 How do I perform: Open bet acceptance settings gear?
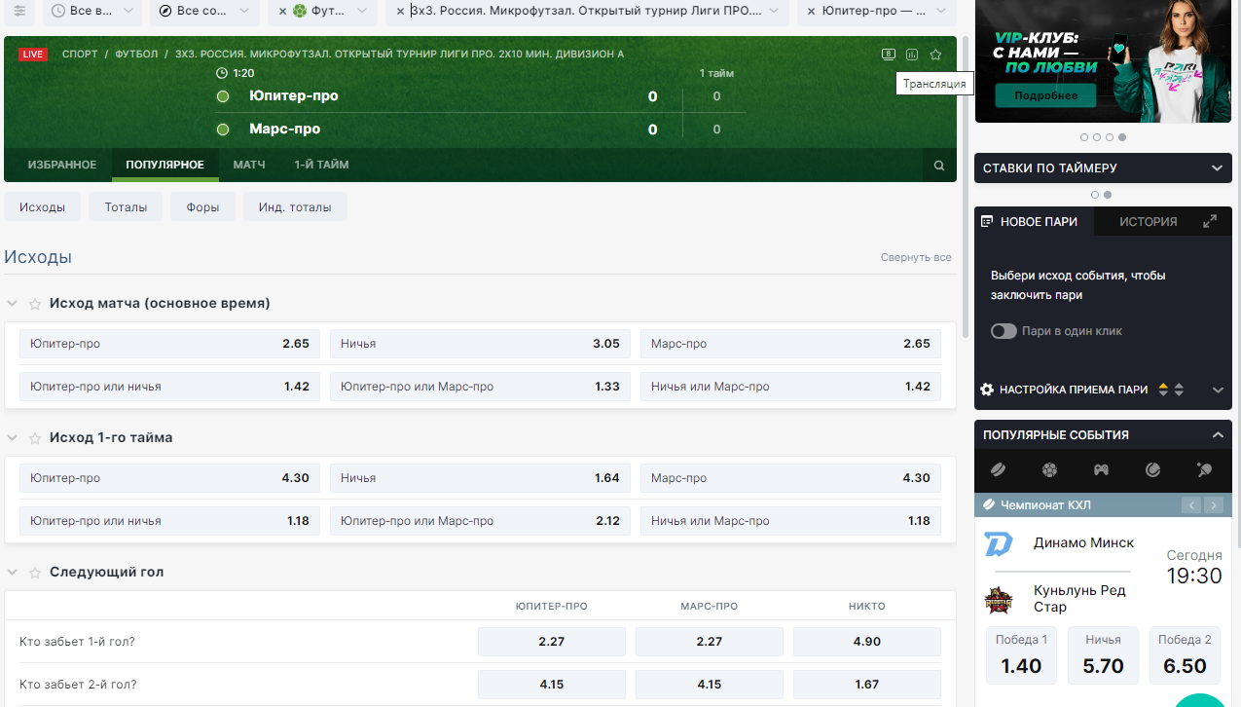(x=987, y=390)
